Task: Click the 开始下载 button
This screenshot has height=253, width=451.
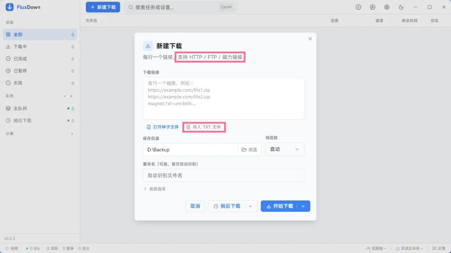Action: click(x=279, y=206)
